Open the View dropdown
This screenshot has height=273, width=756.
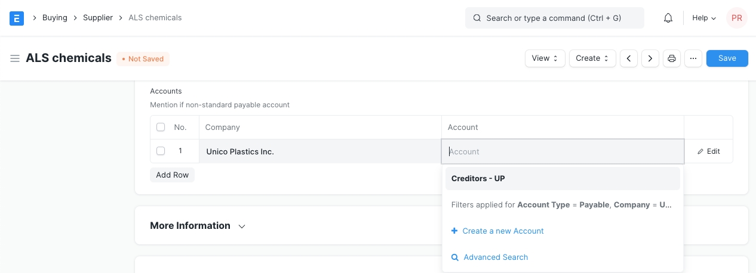click(545, 58)
